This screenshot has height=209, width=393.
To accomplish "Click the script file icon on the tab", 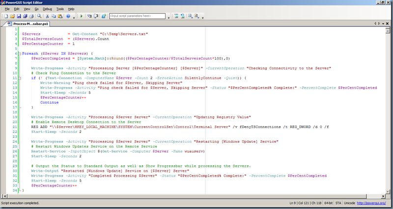I will [x=10, y=24].
